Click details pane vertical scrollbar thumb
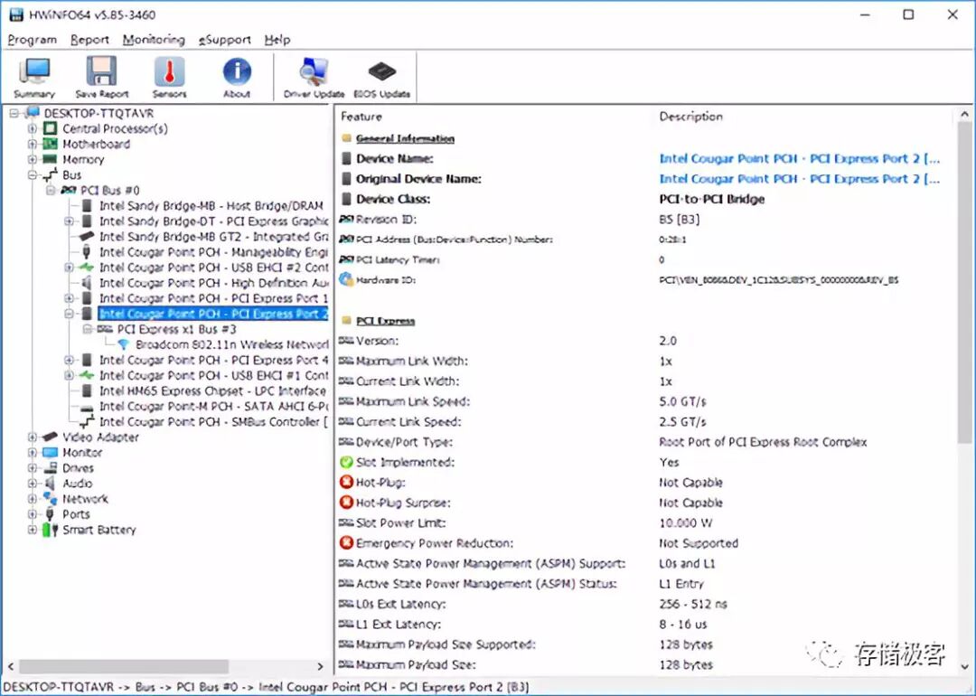Image resolution: width=976 pixels, height=696 pixels. click(x=964, y=282)
